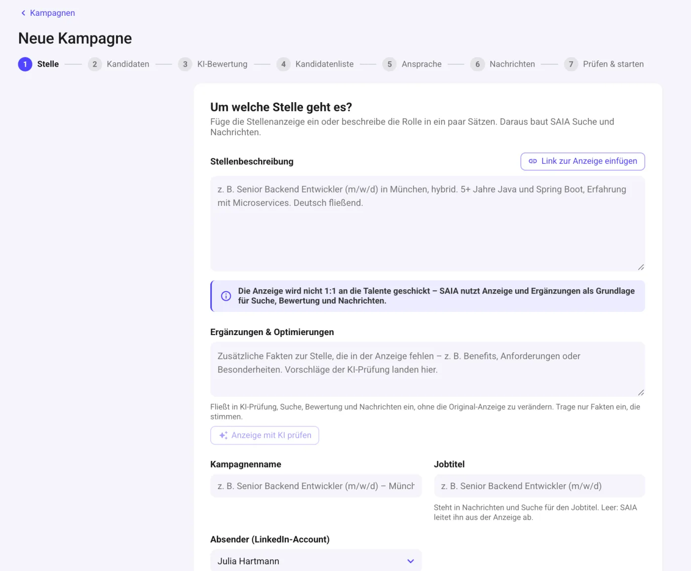The image size is (691, 571).
Task: Click the notice text Die Anzeige wird nicht 1:1
Action: click(x=436, y=296)
